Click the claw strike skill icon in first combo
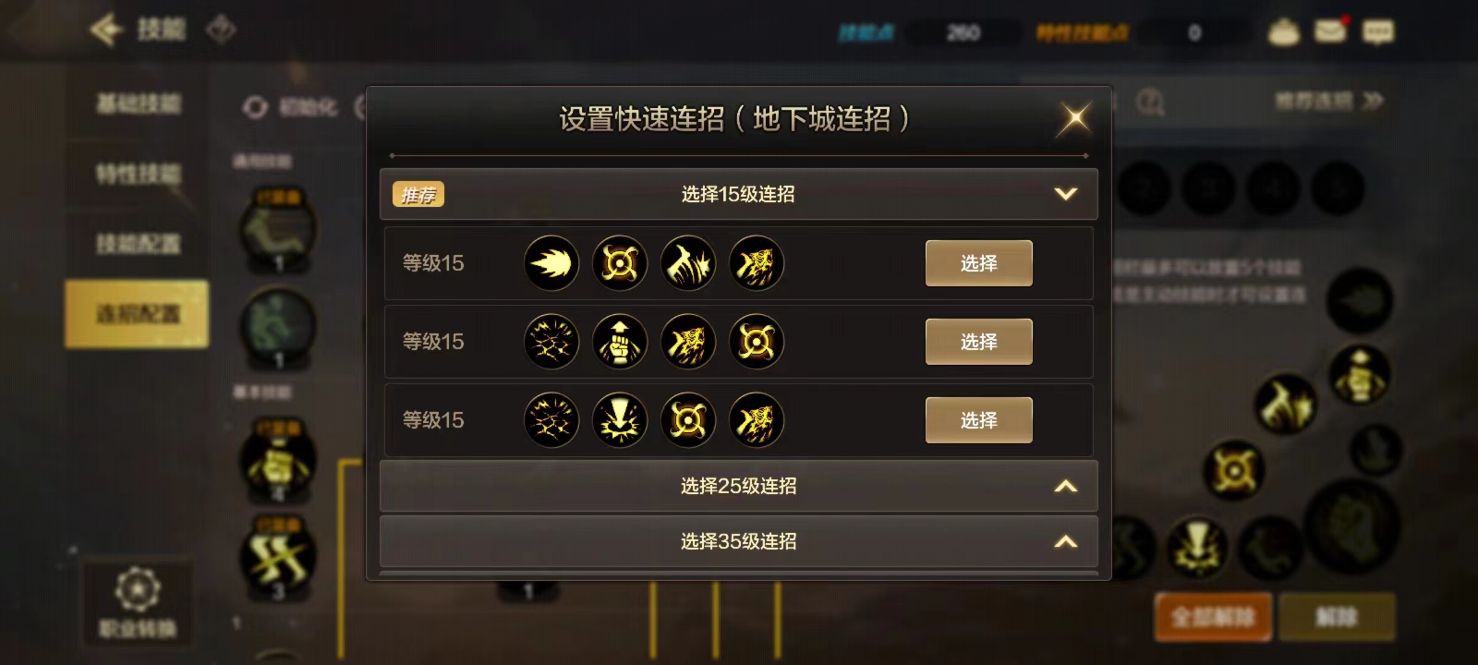Image resolution: width=1478 pixels, height=665 pixels. (x=688, y=263)
